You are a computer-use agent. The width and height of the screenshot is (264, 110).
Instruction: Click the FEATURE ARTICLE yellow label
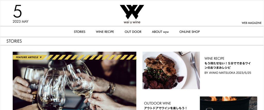pos(29,57)
